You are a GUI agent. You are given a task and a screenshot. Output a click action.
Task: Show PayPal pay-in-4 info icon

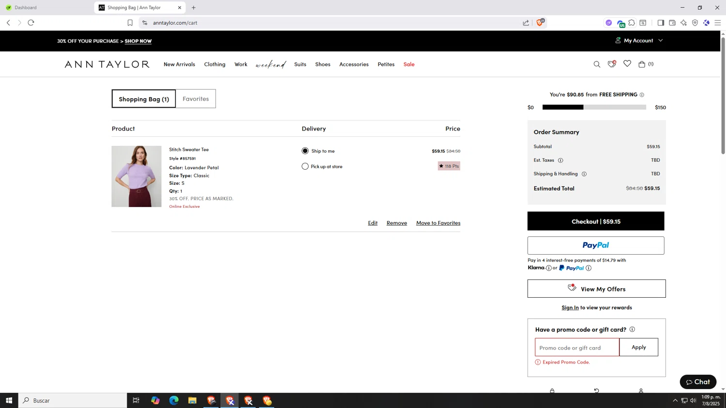[589, 268]
